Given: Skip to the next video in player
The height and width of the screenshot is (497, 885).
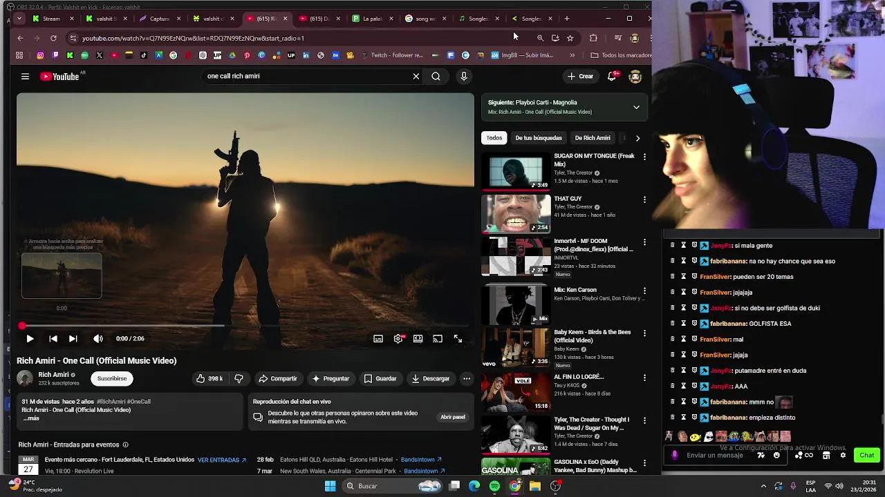Looking at the screenshot, I should click(73, 339).
